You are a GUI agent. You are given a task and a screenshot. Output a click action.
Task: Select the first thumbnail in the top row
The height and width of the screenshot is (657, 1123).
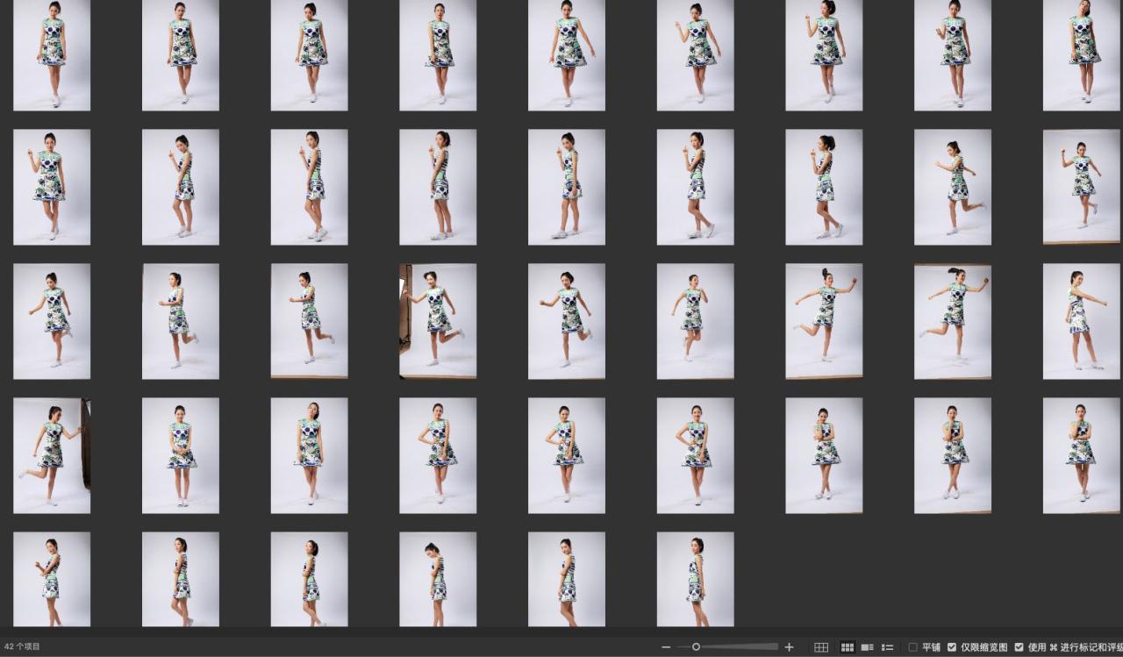[x=52, y=54]
